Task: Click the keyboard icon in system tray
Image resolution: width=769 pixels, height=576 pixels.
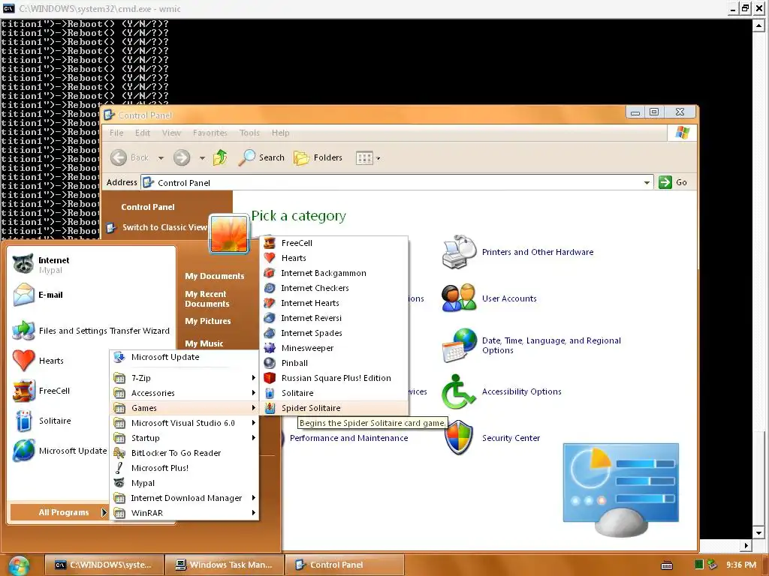Action: click(x=667, y=565)
